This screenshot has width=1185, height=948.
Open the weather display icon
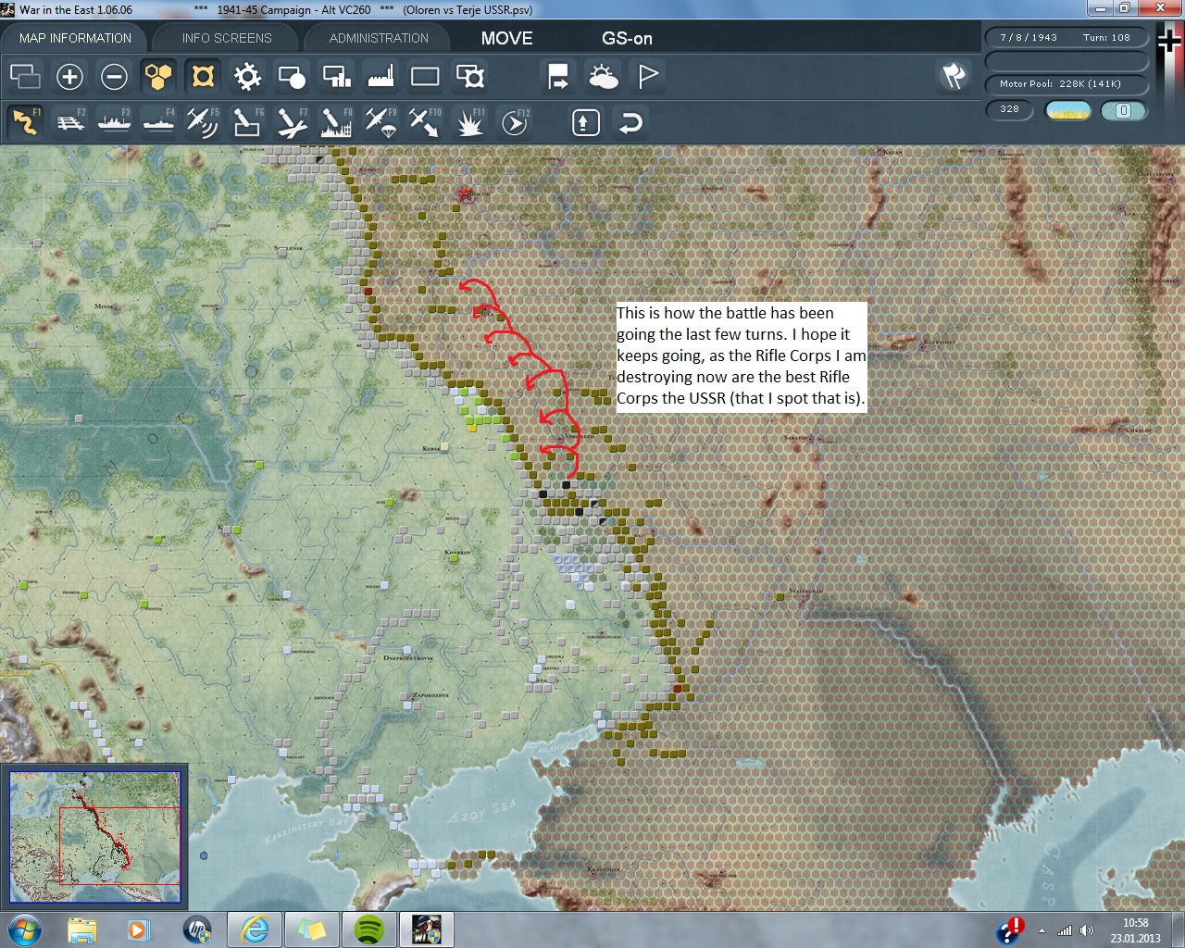click(x=604, y=76)
